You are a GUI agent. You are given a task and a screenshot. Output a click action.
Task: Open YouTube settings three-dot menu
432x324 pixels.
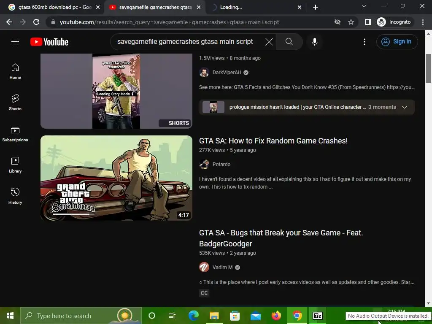pos(364,42)
